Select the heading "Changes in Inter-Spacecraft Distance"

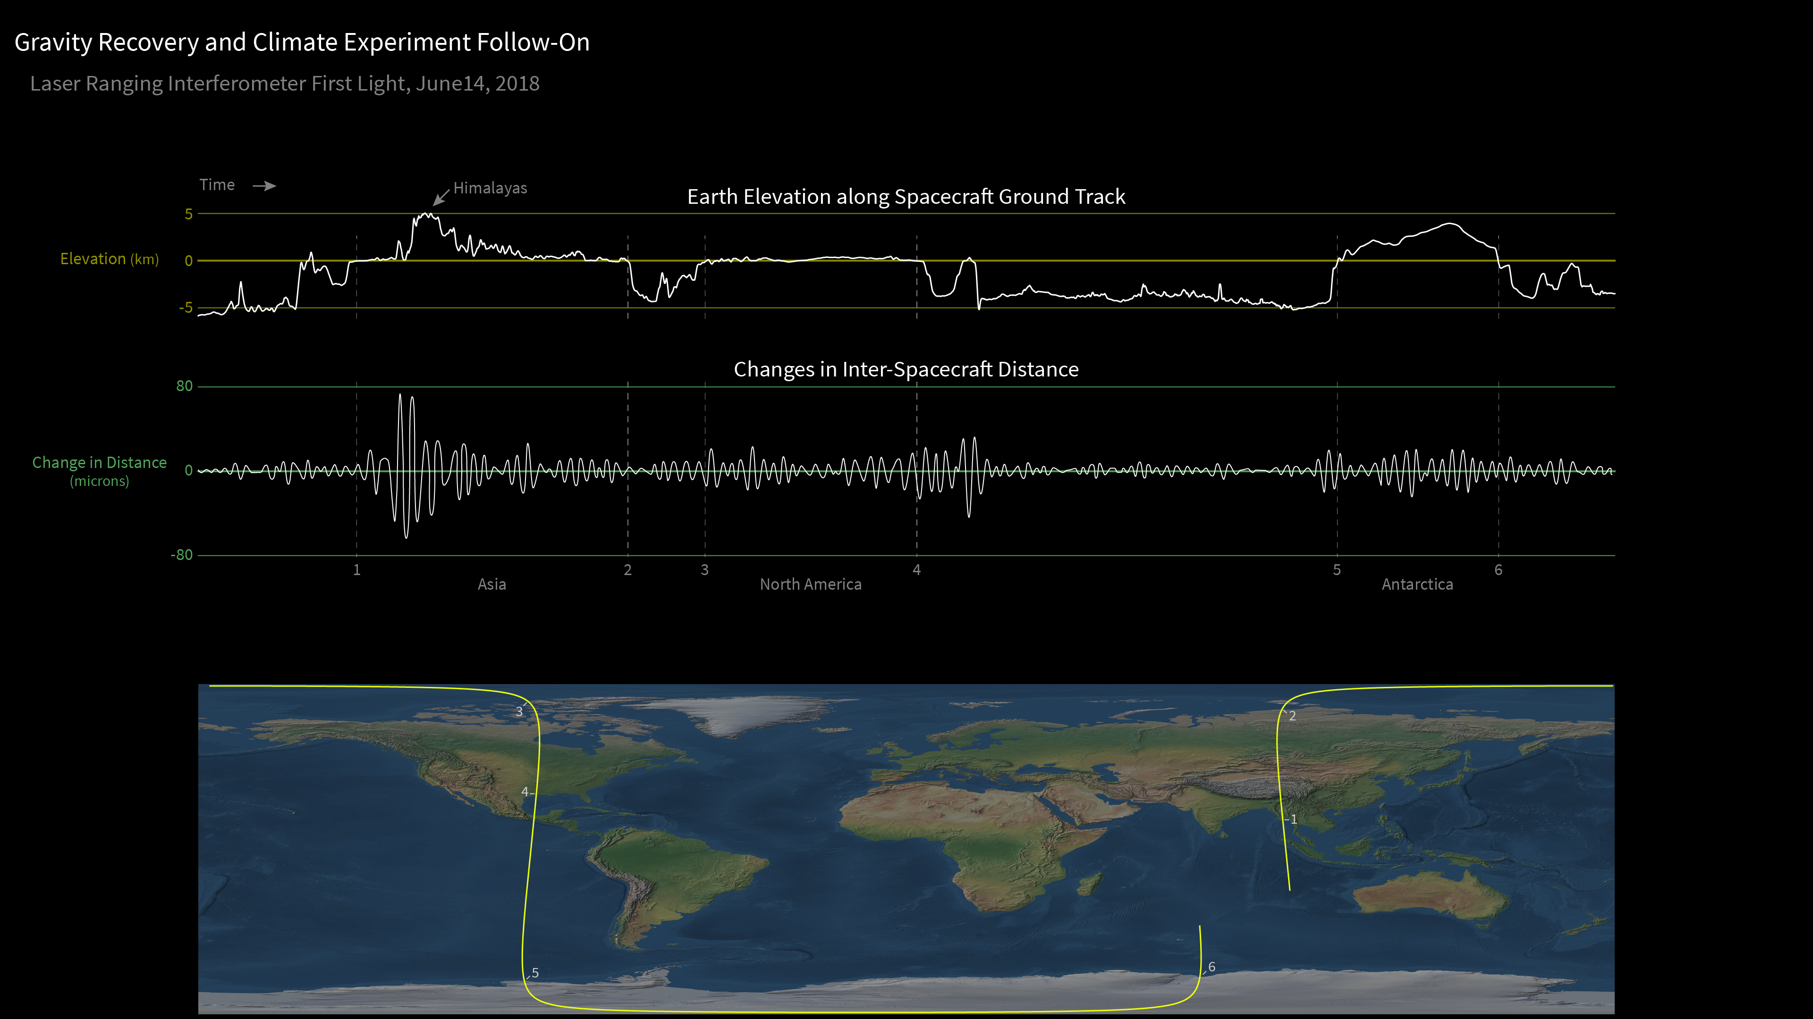point(906,369)
